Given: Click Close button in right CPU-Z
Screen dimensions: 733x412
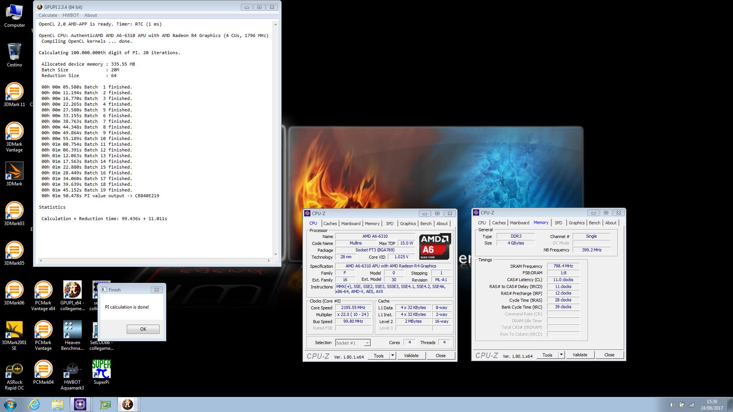Looking at the screenshot, I should (609, 355).
